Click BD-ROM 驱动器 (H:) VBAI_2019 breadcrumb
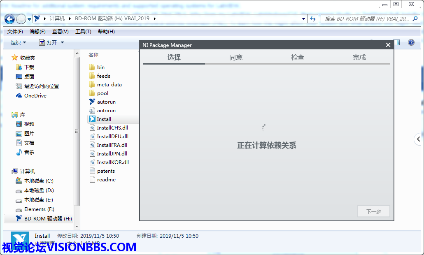This screenshot has height=255, width=424. click(112, 19)
